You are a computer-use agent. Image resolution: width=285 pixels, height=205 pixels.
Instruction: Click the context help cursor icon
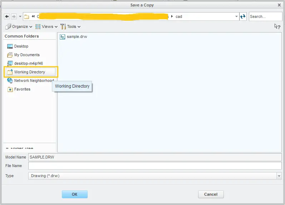(277, 26)
